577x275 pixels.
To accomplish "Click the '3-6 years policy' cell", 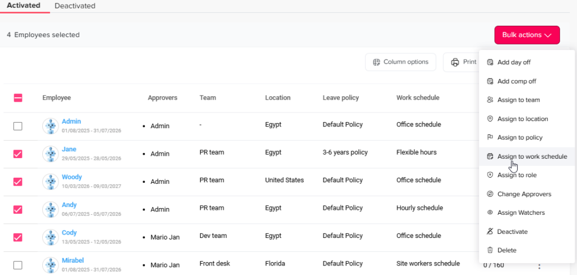I will coord(345,152).
